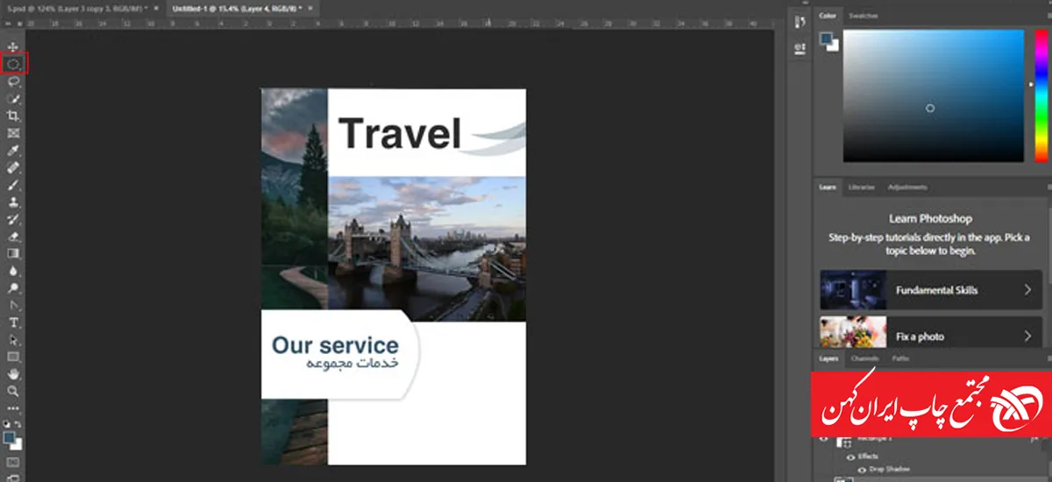1052x482 pixels.
Task: Select the Lasso tool
Action: (13, 82)
